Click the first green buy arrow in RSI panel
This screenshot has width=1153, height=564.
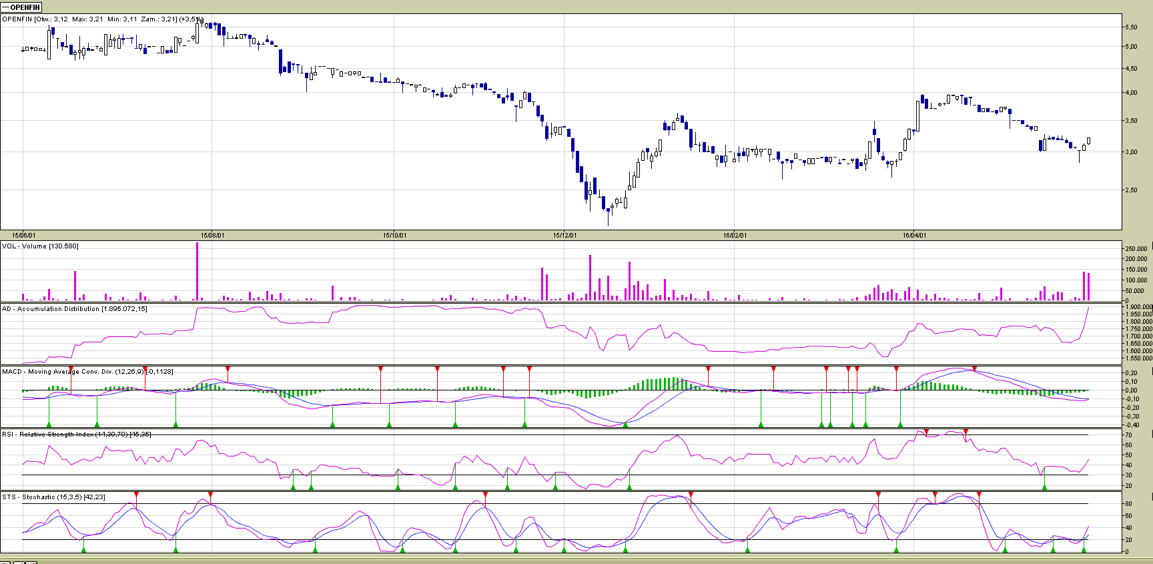tap(293, 487)
